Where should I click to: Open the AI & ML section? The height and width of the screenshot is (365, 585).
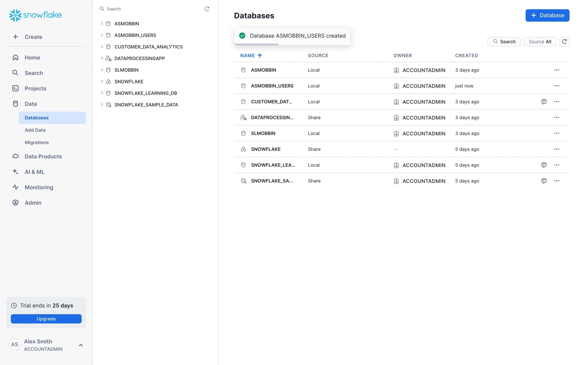pos(34,172)
